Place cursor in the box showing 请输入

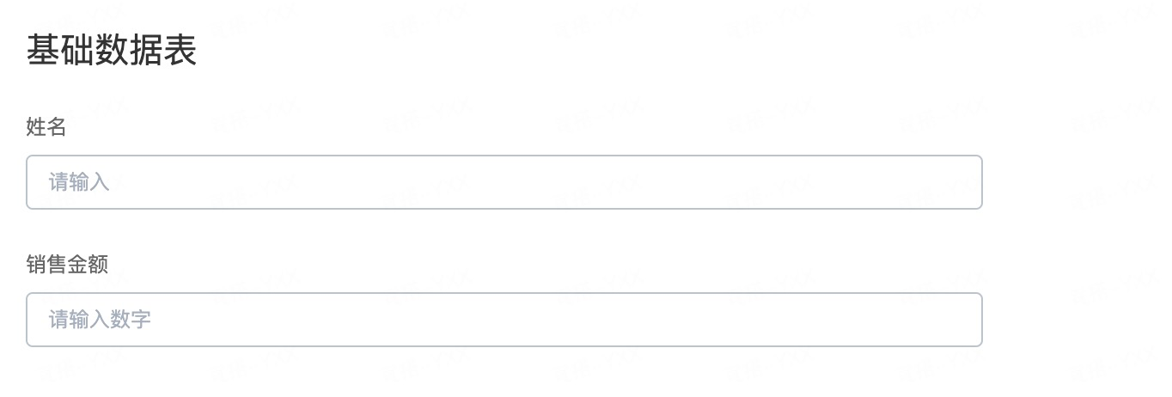[504, 182]
